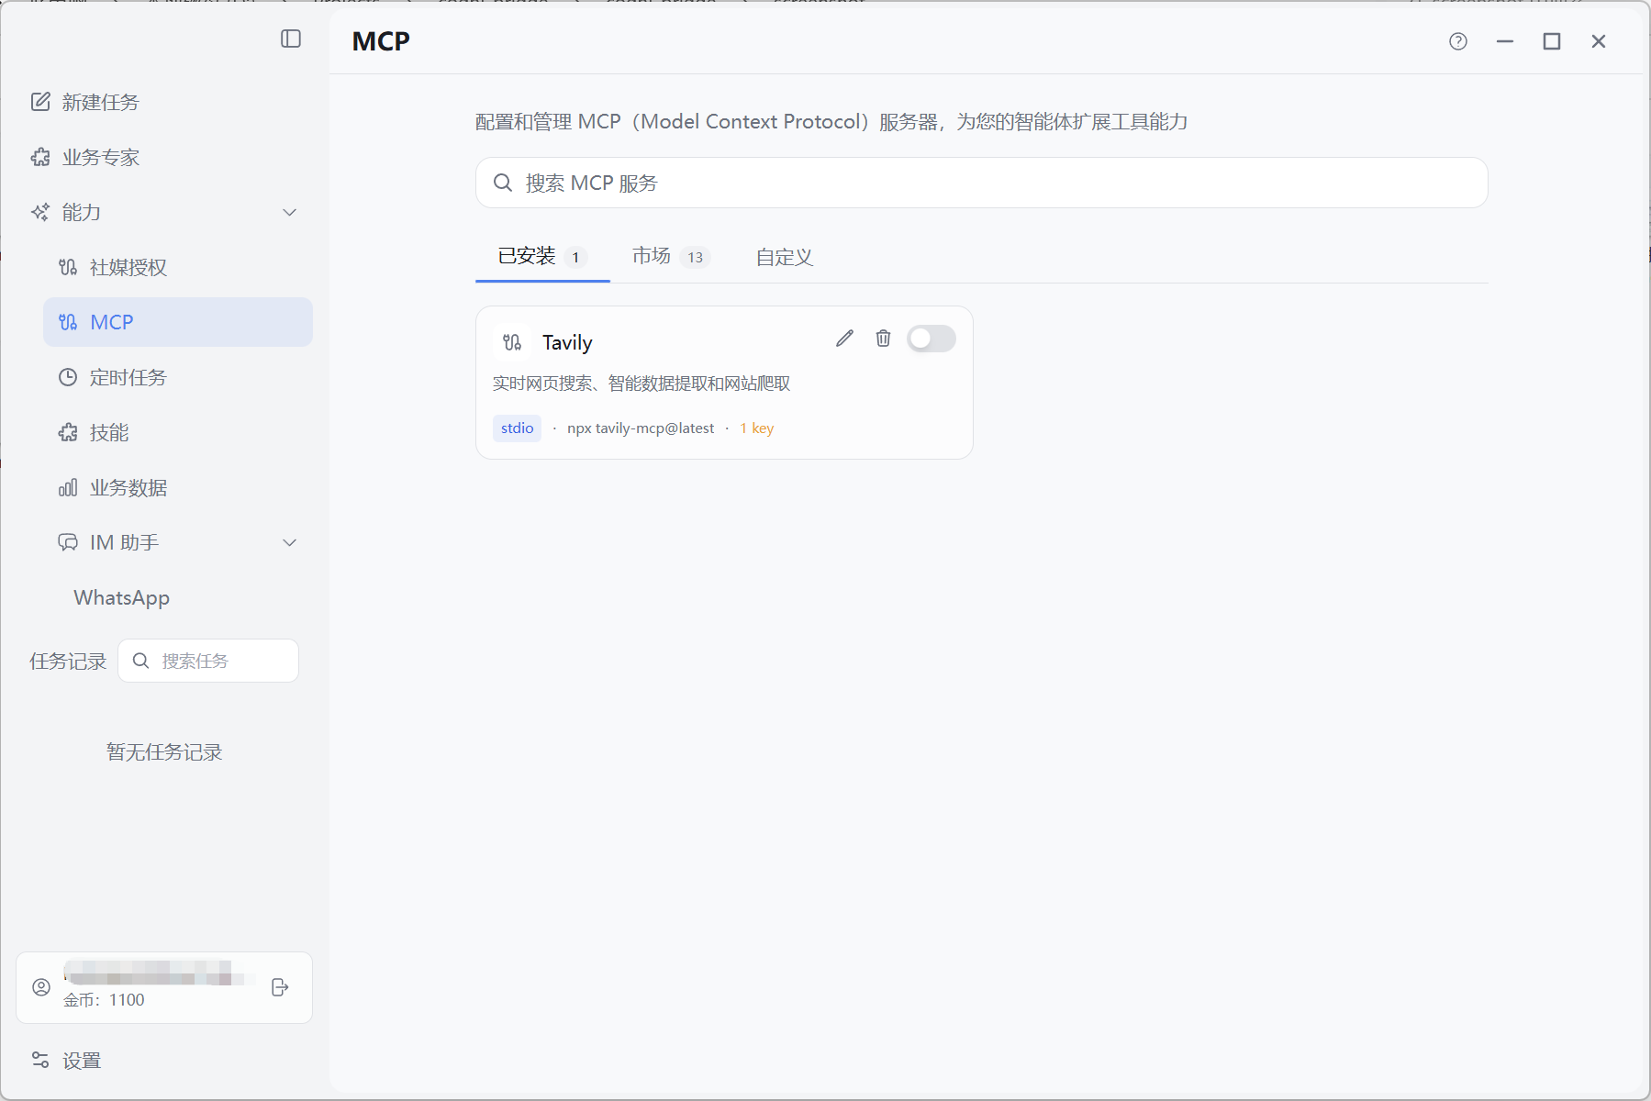Click the 暂无任务记录 placeholder text
The width and height of the screenshot is (1651, 1101).
click(x=164, y=752)
